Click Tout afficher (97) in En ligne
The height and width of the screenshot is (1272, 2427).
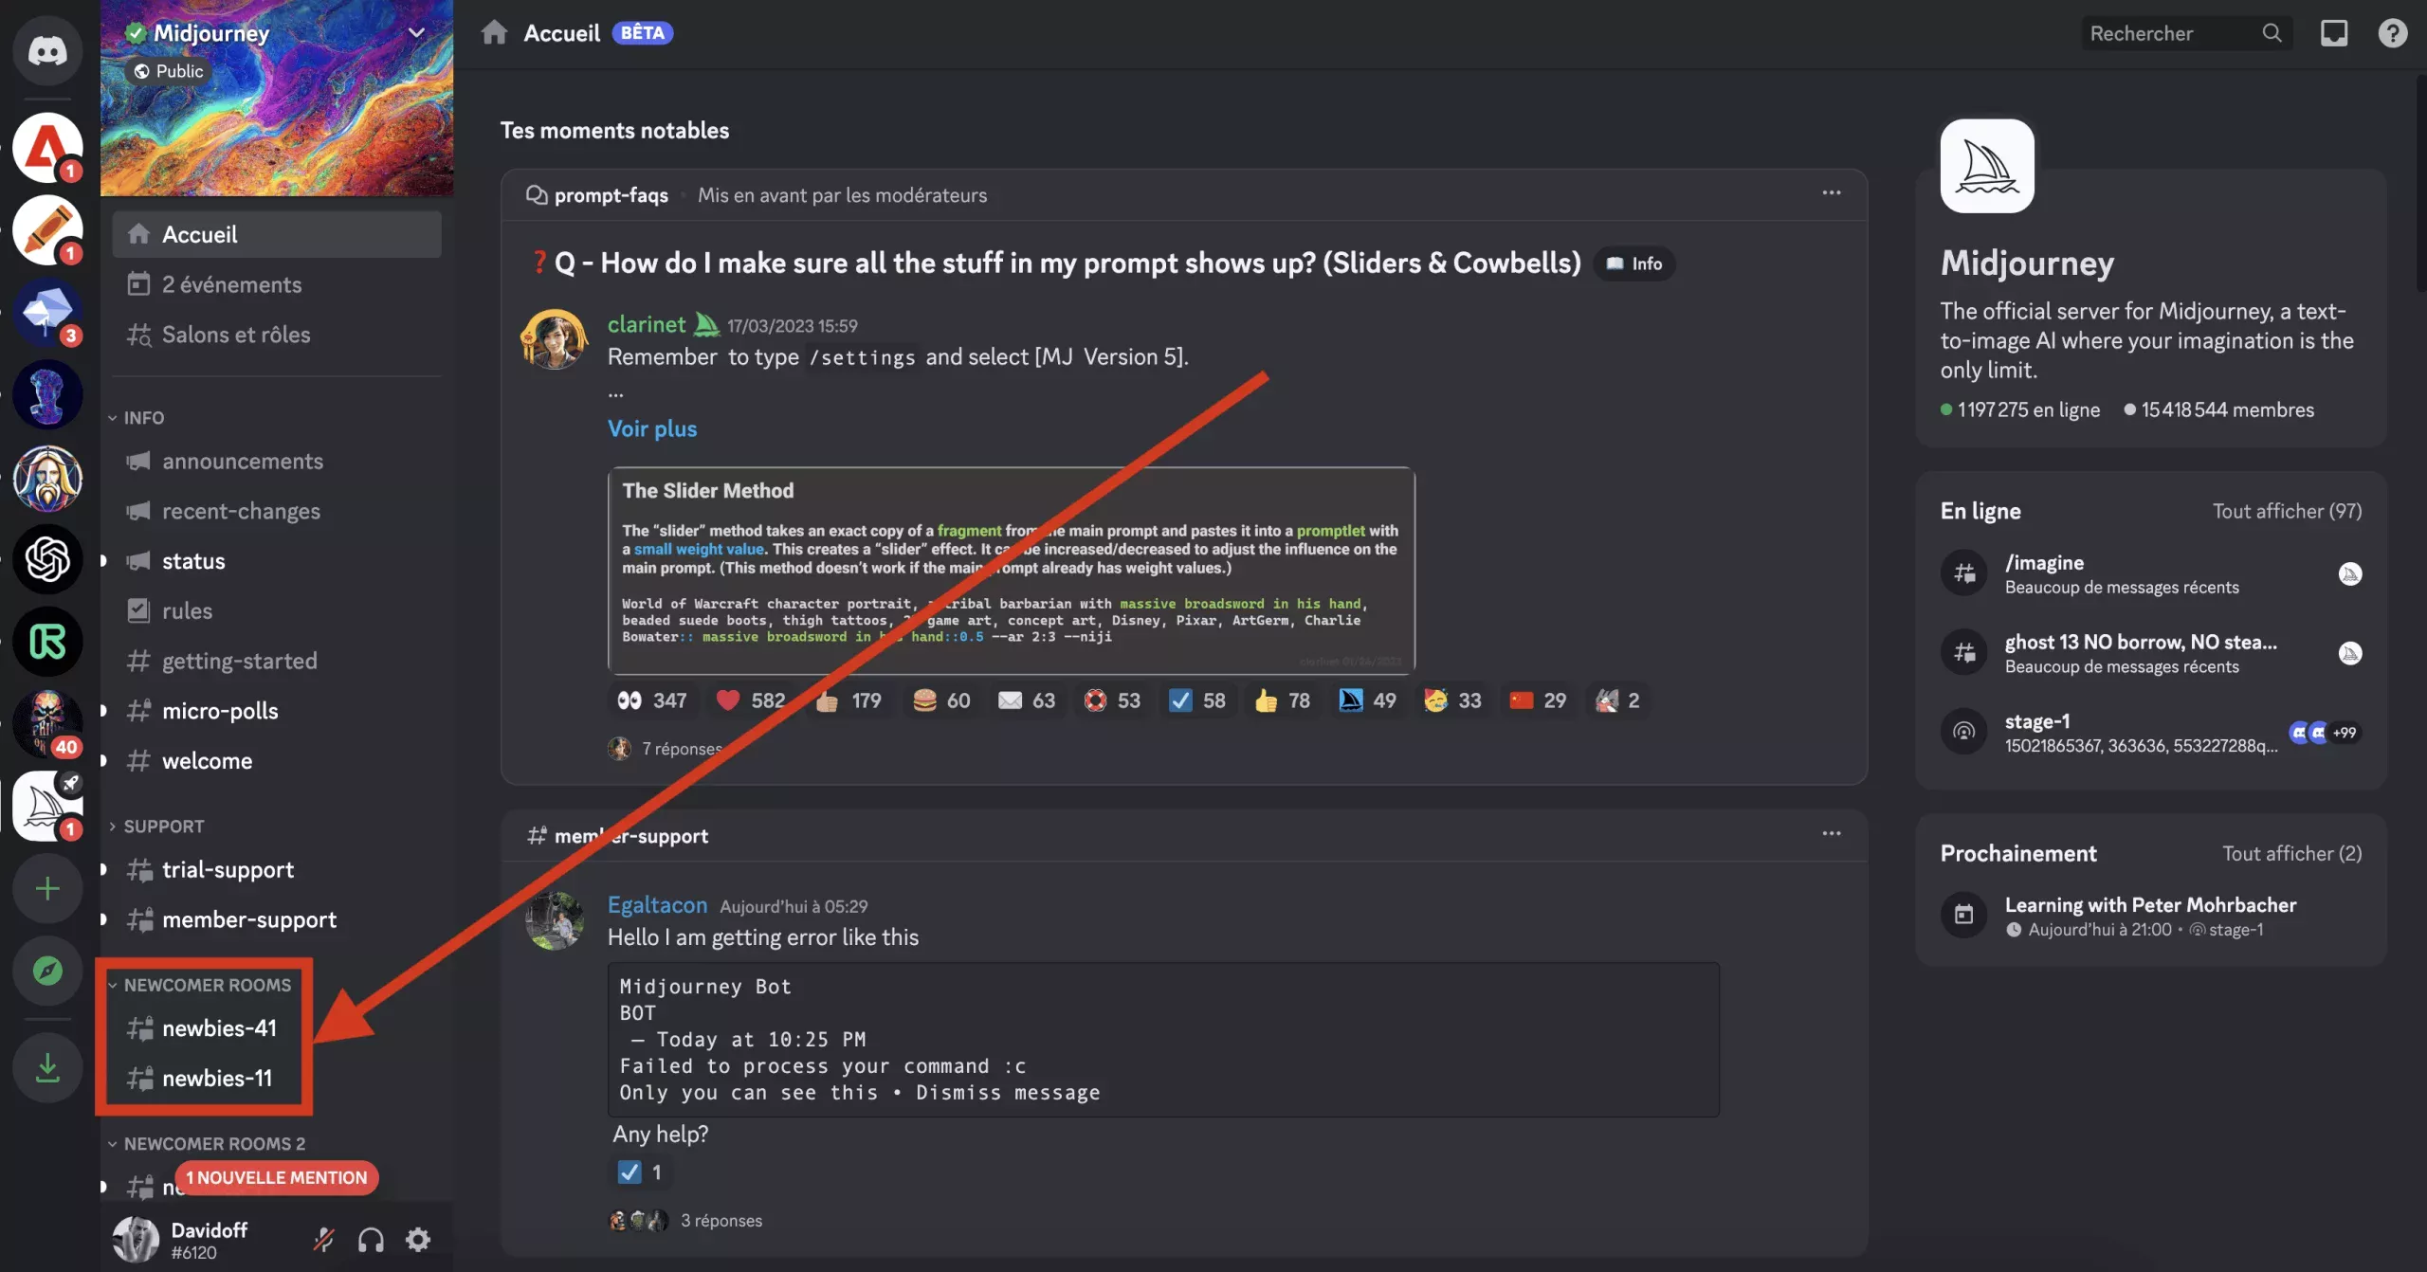[x=2287, y=511]
